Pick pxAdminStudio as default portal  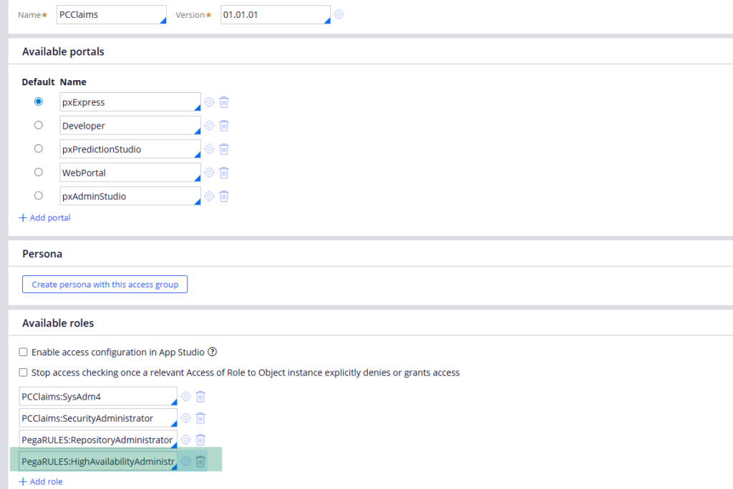tap(39, 195)
